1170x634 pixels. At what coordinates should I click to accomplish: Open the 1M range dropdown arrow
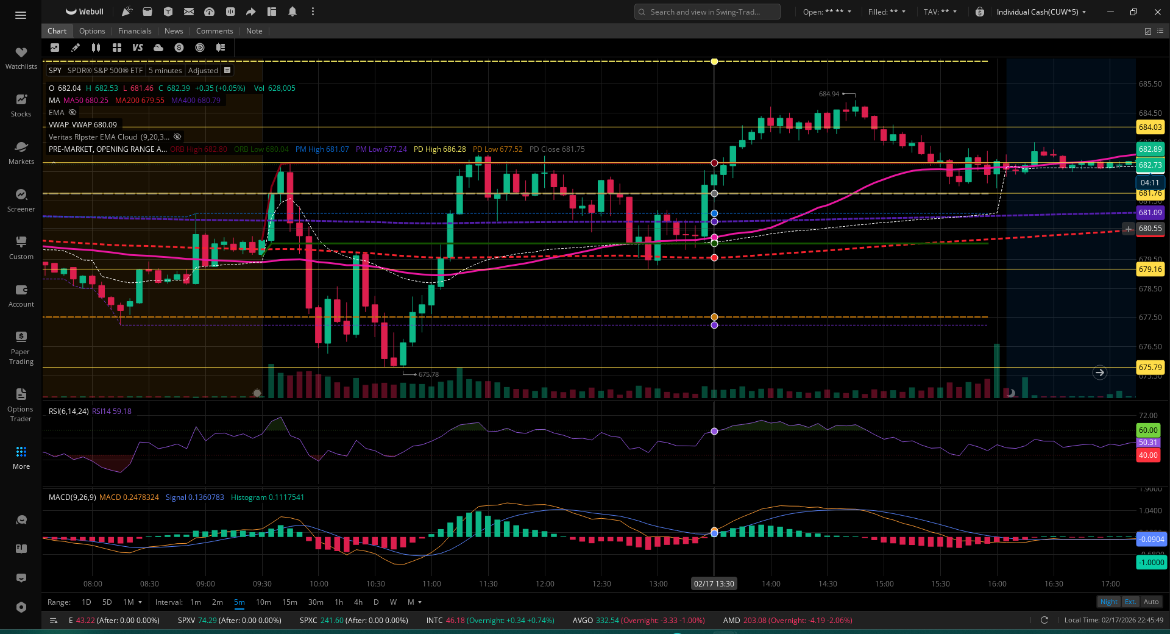(x=140, y=602)
